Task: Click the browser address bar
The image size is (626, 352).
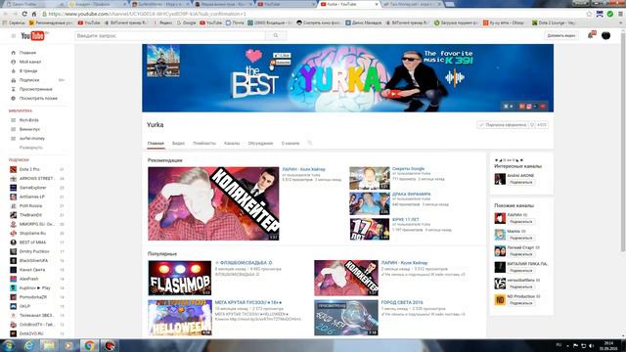Action: (x=311, y=14)
